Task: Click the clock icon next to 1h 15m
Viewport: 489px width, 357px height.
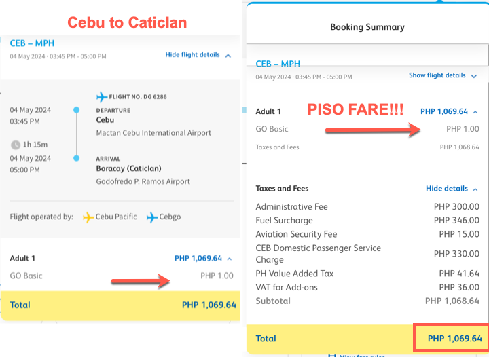Action: pos(15,145)
